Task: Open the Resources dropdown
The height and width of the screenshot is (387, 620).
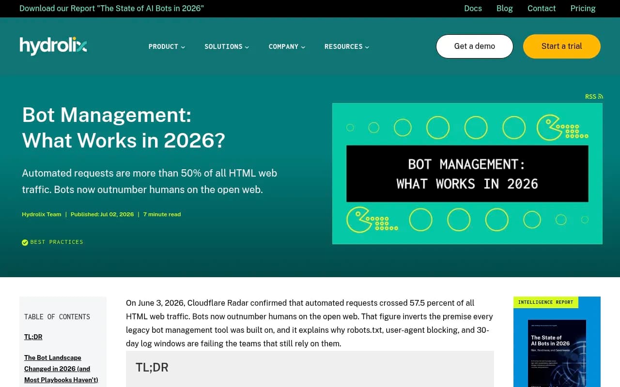Action: tap(347, 47)
